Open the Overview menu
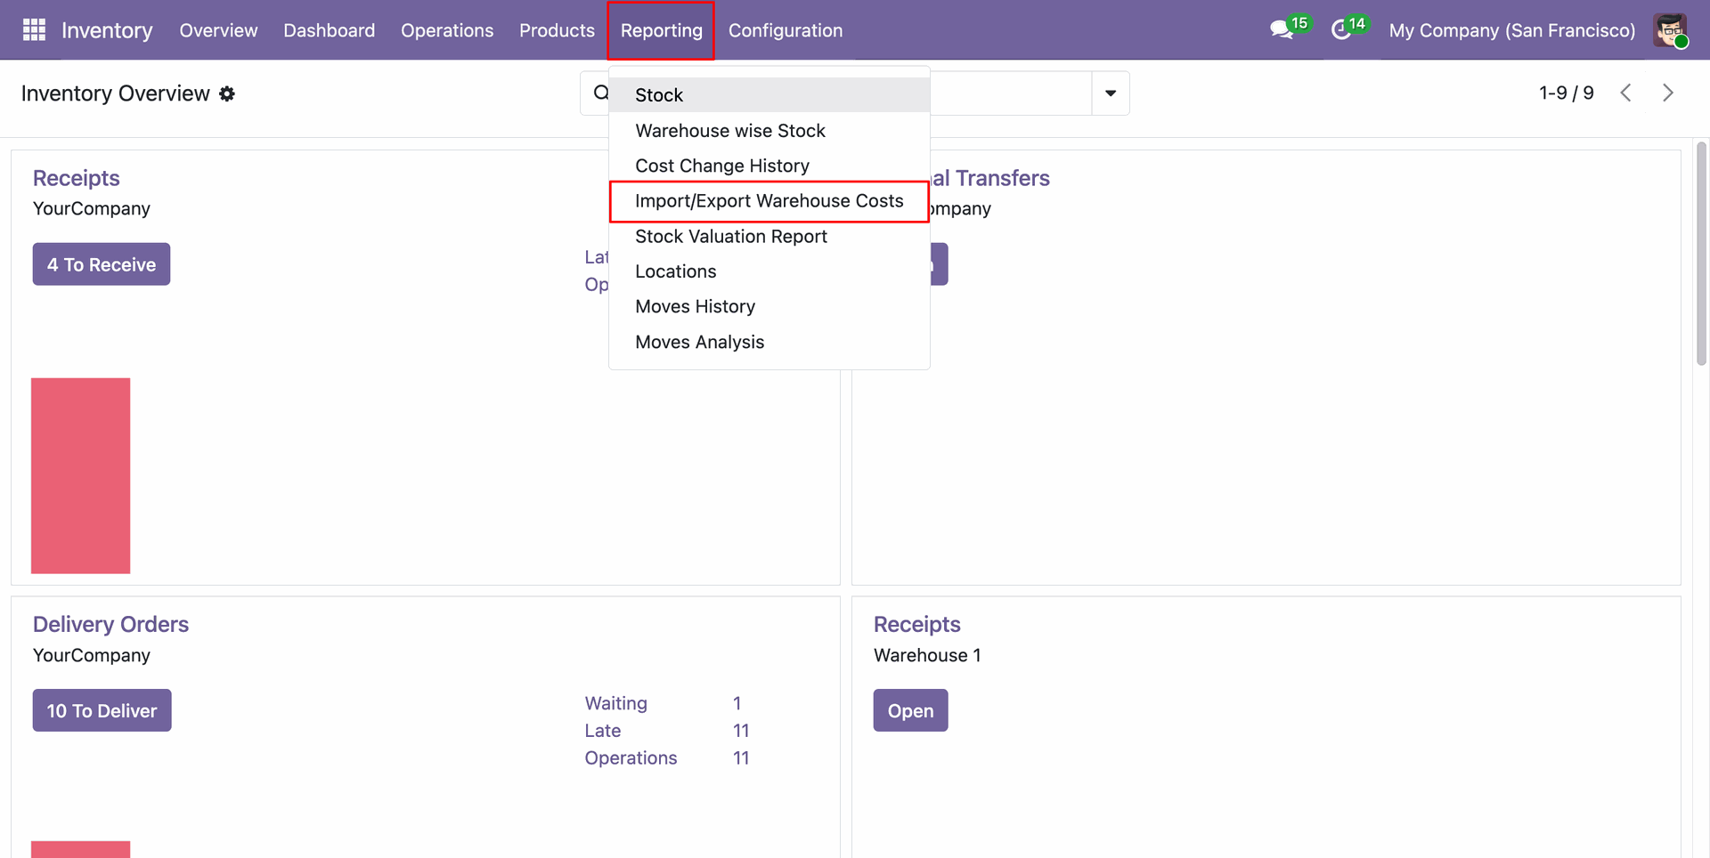 coord(218,30)
